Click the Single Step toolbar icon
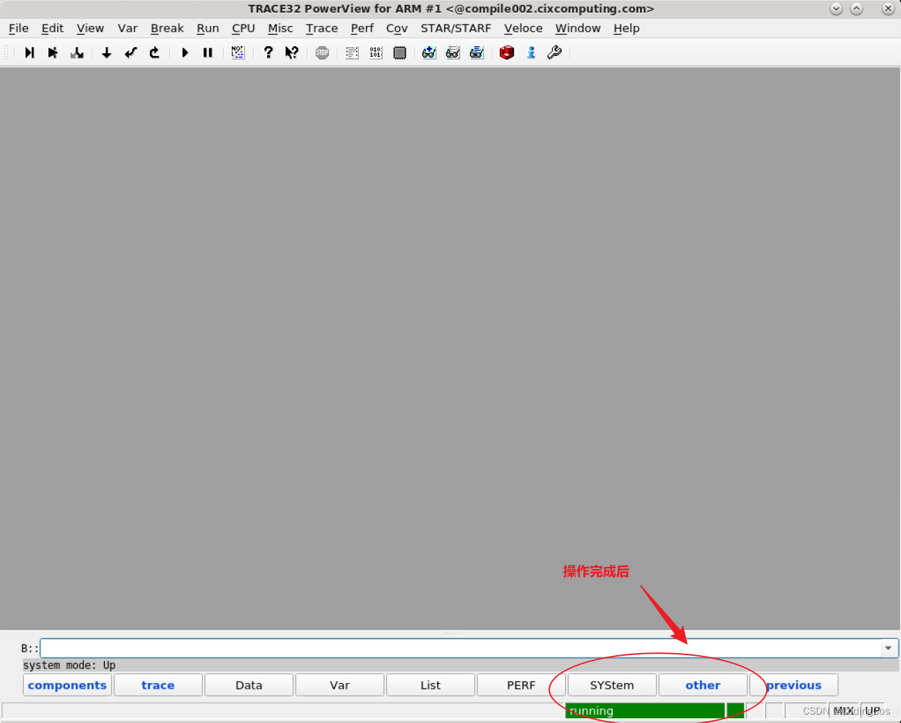Viewport: 901px width, 723px height. tap(29, 52)
